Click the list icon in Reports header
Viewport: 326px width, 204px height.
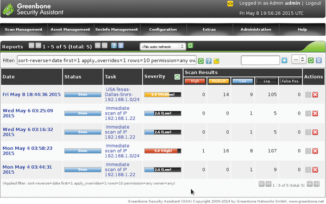(x=121, y=46)
